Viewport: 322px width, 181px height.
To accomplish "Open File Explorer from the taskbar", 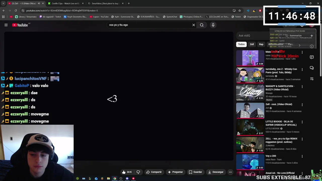I will click(108, 178).
